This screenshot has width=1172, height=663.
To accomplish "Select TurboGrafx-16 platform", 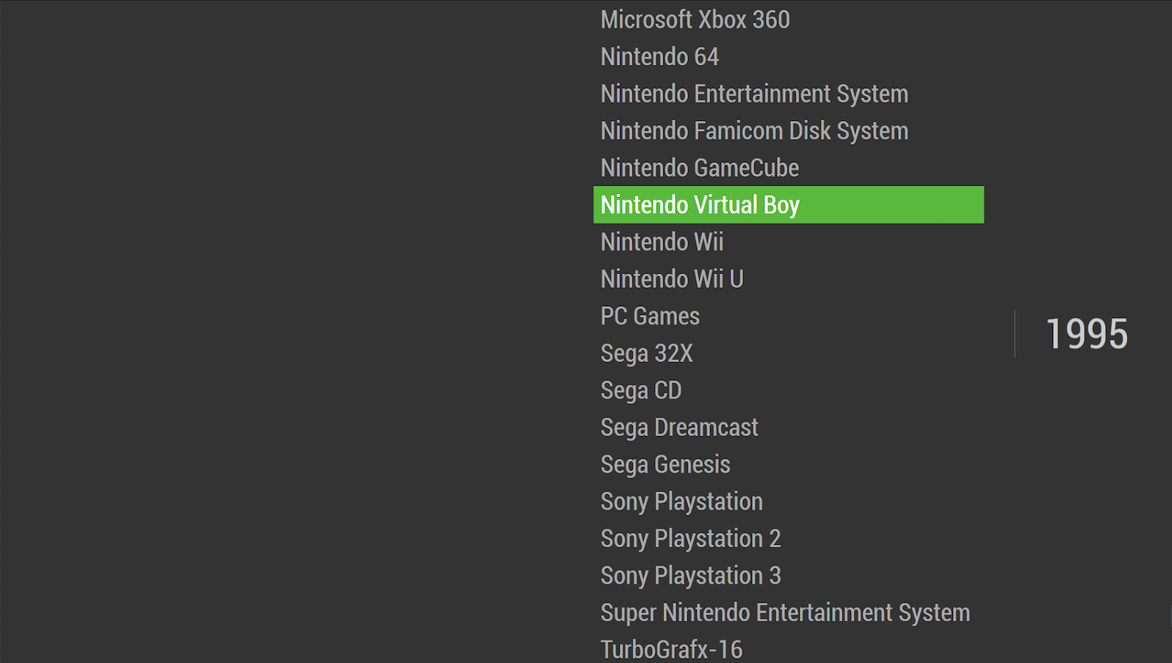I will tap(671, 650).
